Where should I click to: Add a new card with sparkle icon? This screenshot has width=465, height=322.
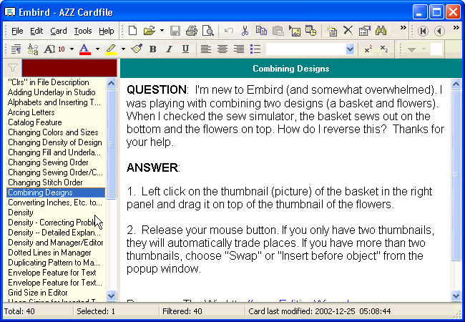(331, 31)
